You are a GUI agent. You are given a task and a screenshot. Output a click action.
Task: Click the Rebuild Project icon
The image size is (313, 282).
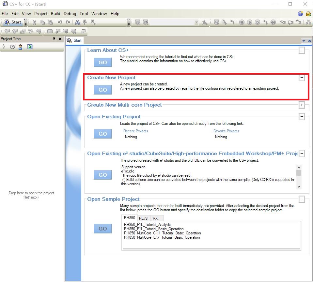[x=146, y=22]
